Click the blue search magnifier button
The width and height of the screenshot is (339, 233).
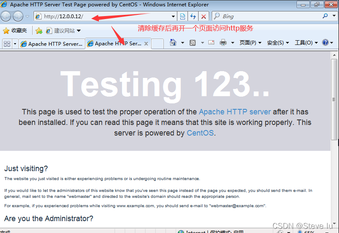tap(325, 16)
